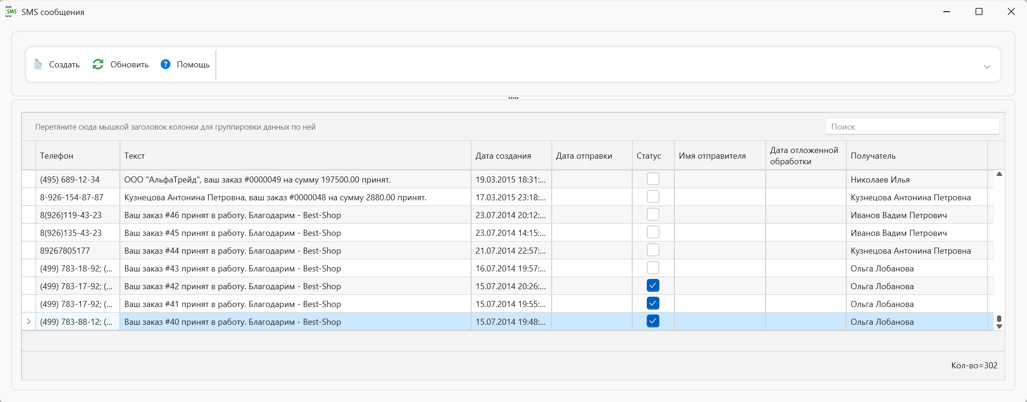
Task: Click the blue Помощь question icon
Action: 165,64
